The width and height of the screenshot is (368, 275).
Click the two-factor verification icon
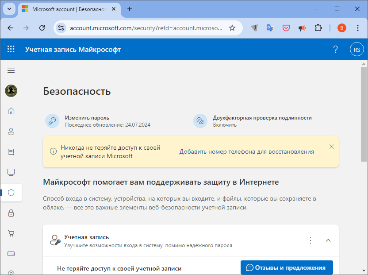click(200, 121)
